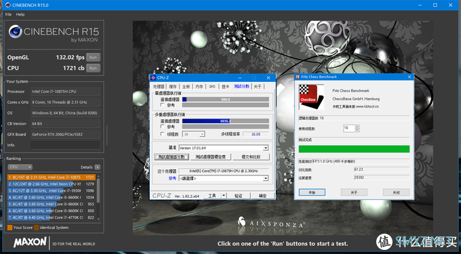Image resolution: width=461 pixels, height=254 pixels.
Task: Open the Help menu
Action: [x=20, y=14]
